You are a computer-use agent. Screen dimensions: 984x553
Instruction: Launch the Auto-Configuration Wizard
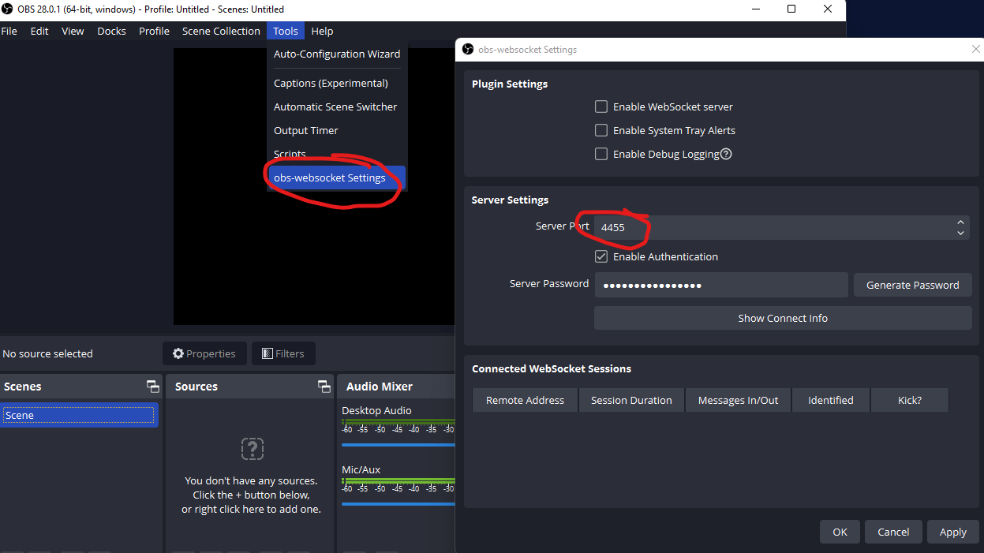[x=337, y=54]
